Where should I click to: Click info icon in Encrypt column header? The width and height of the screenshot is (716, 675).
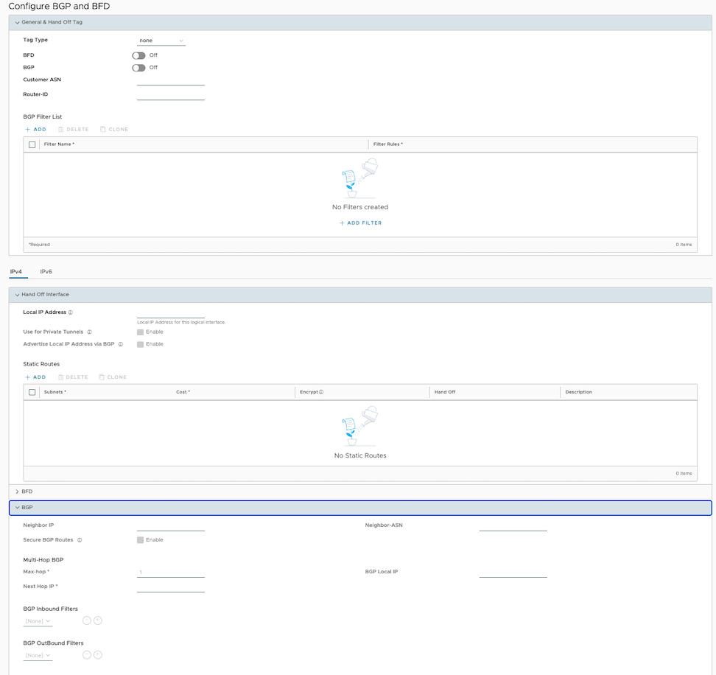(321, 392)
